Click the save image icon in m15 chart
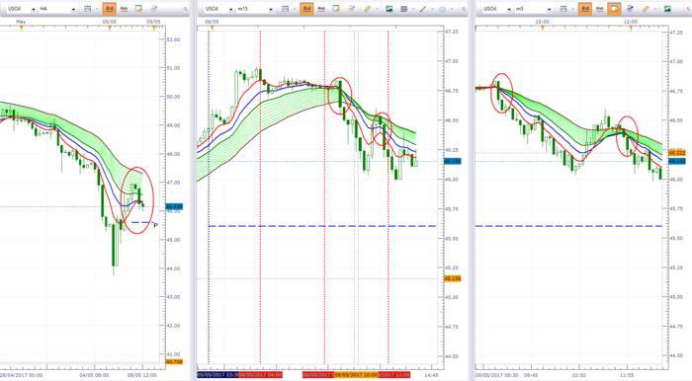 (x=389, y=9)
